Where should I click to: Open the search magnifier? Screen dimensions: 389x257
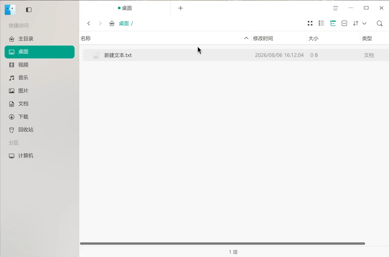(380, 24)
